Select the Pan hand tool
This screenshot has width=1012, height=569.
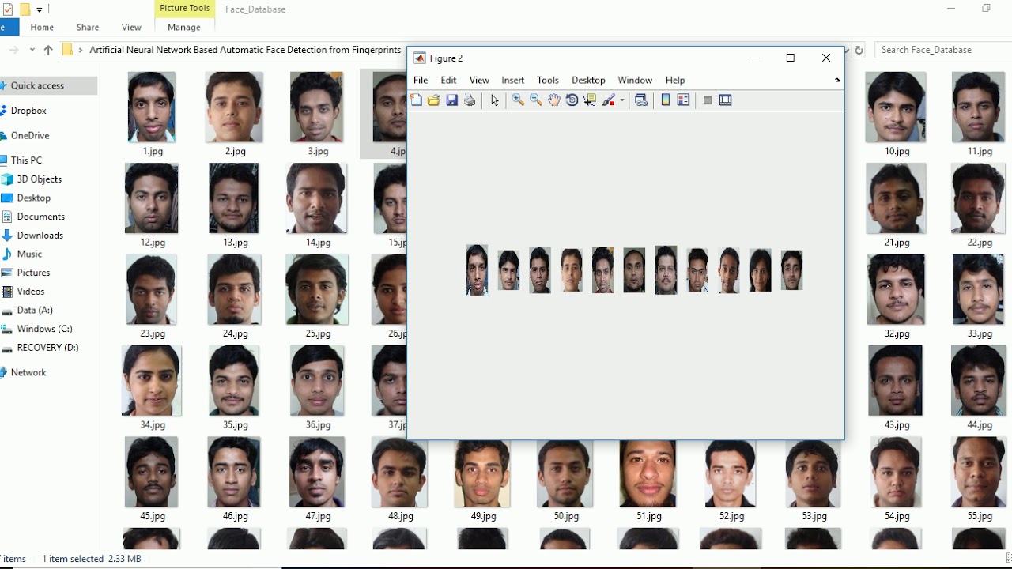pyautogui.click(x=554, y=100)
